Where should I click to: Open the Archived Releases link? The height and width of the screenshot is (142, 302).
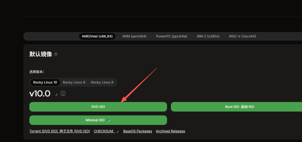coord(171,131)
